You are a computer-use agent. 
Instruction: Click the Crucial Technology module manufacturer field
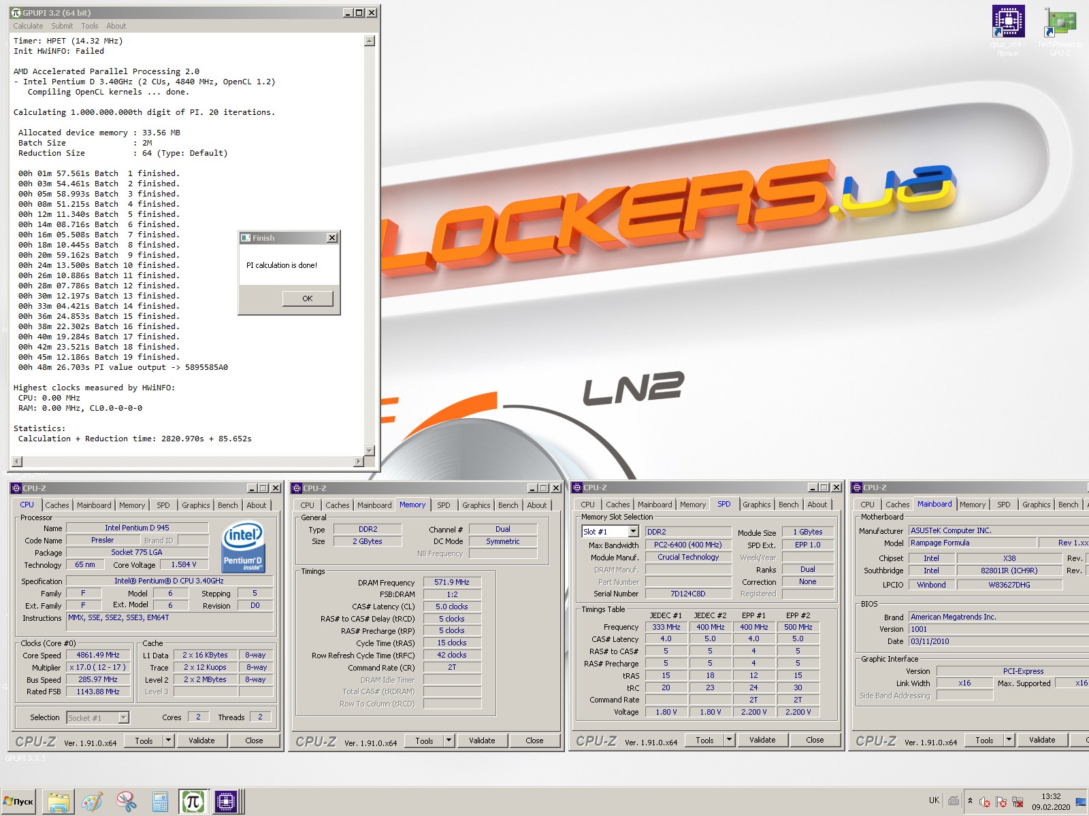point(687,557)
